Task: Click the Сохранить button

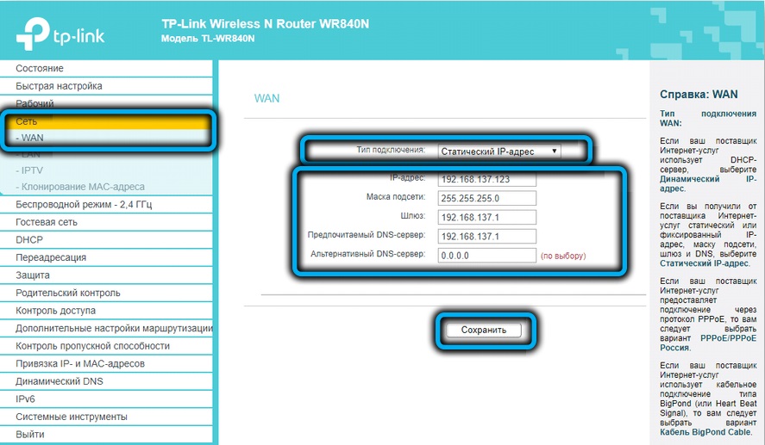Action: tap(484, 331)
